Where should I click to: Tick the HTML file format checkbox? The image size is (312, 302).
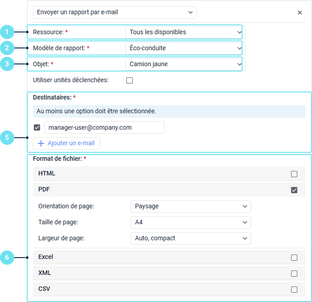(x=294, y=174)
